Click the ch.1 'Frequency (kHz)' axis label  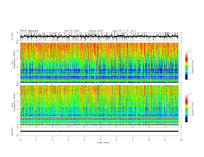[14, 60]
